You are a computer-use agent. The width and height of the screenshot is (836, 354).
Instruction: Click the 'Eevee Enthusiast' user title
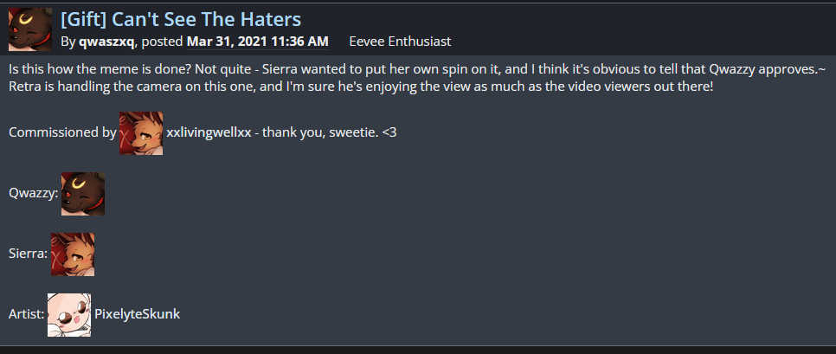coord(400,42)
